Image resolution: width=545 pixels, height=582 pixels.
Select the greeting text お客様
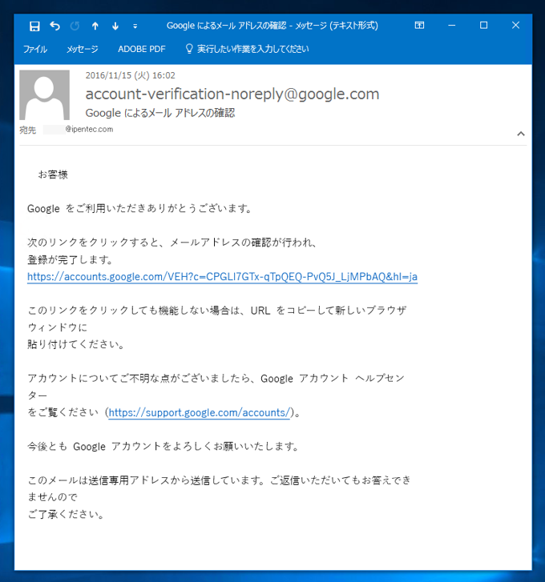(x=53, y=175)
